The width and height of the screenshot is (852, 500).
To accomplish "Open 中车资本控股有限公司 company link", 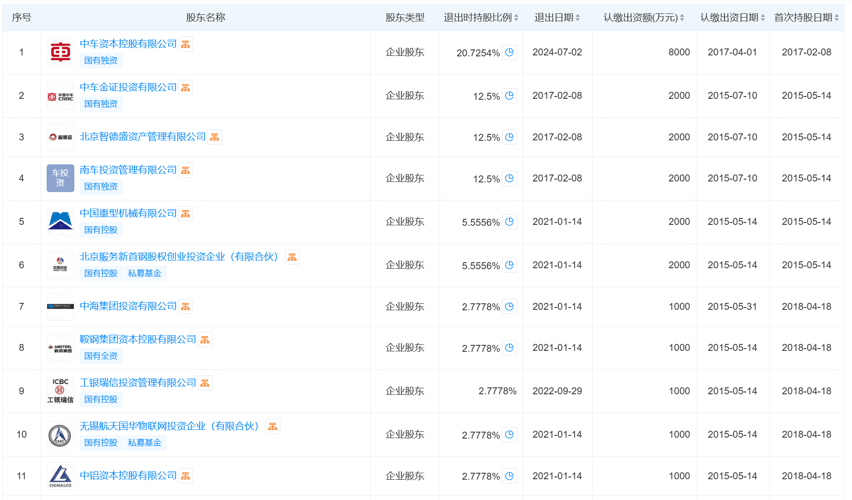I will point(128,44).
